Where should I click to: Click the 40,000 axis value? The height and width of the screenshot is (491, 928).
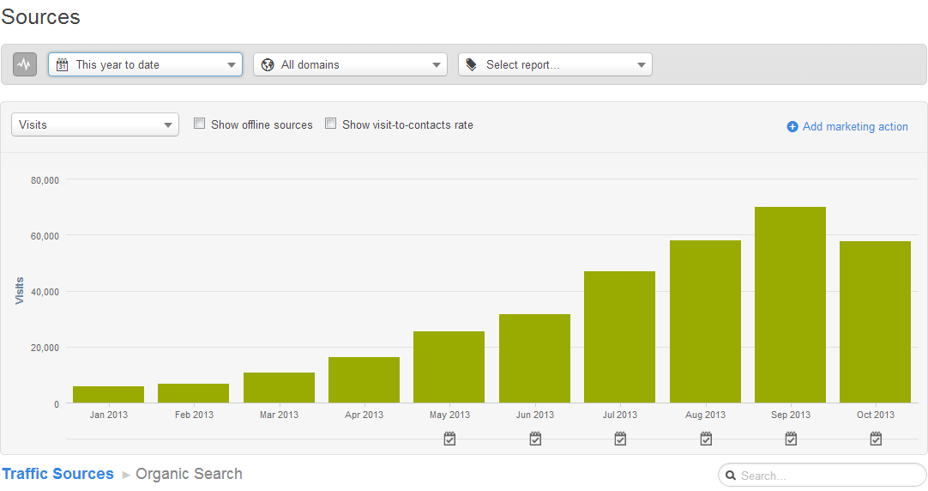tap(45, 292)
